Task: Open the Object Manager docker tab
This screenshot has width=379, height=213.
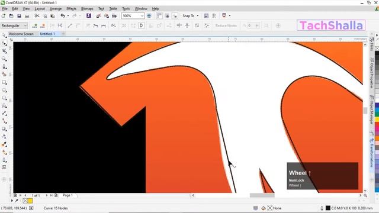Action: 371,109
